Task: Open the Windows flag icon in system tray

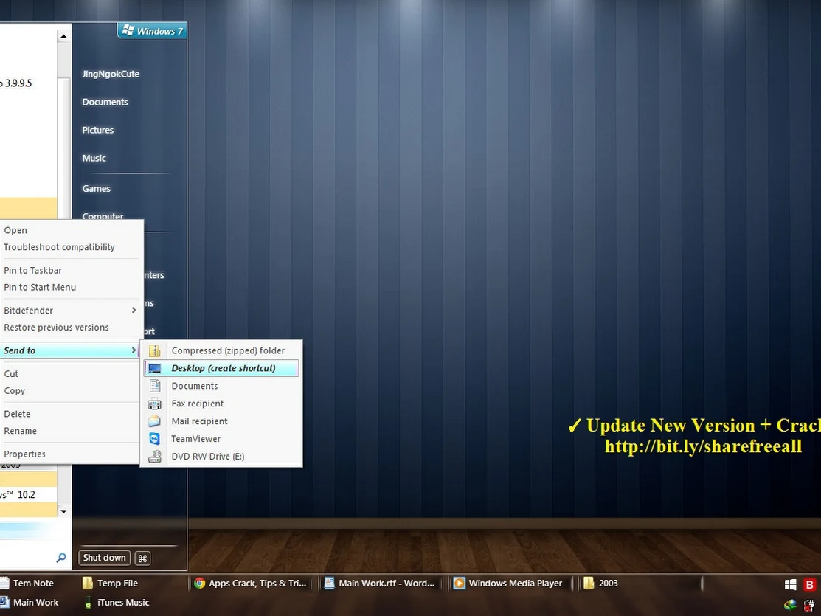Action: pyautogui.click(x=790, y=584)
